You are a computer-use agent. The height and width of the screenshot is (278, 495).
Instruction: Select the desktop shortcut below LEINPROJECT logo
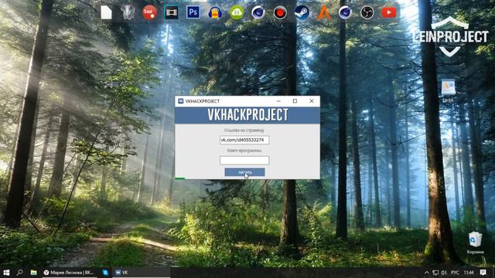point(448,91)
